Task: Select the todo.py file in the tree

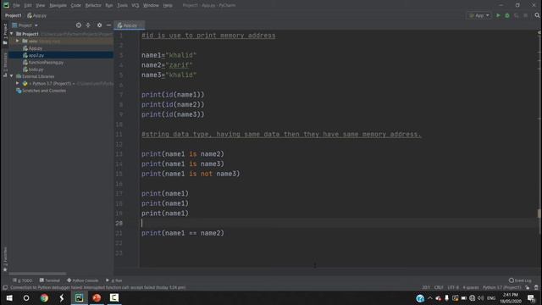Action: [x=36, y=69]
